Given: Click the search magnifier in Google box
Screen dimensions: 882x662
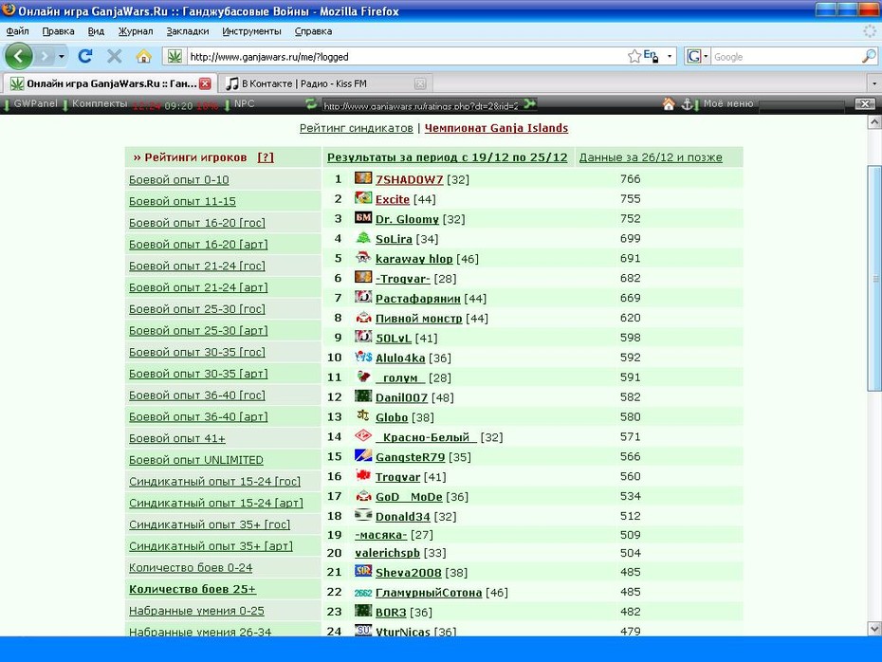Looking at the screenshot, I should click(x=869, y=56).
